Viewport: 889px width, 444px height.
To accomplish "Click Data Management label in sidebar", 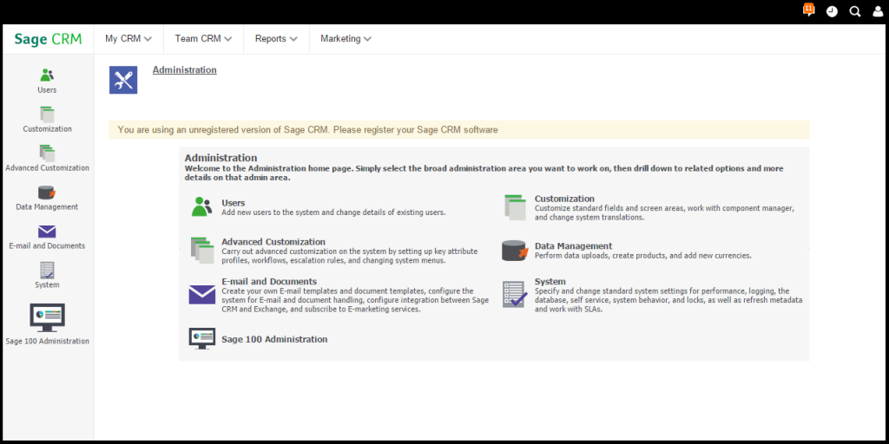I will click(x=47, y=207).
